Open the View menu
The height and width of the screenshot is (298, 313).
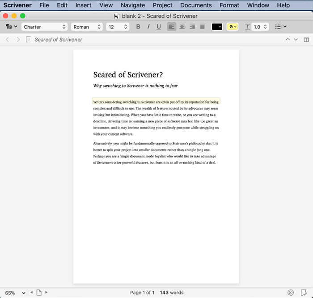coord(106,5)
